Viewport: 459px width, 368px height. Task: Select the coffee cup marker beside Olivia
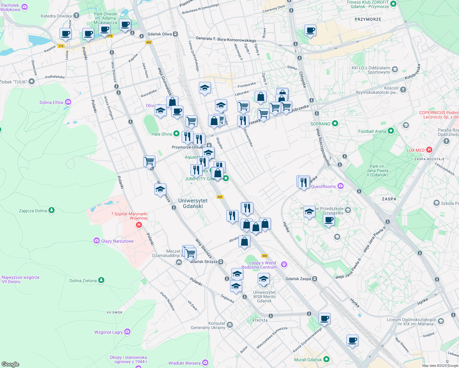click(x=177, y=112)
